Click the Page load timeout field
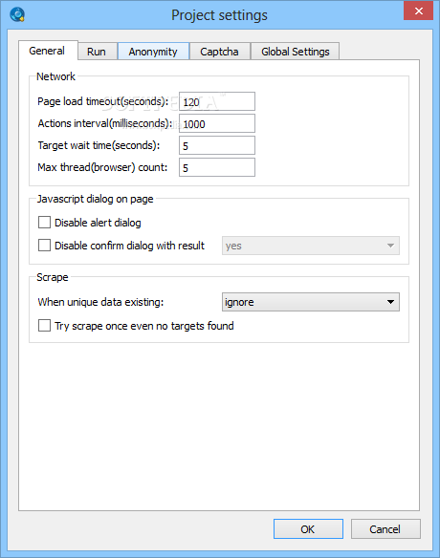This screenshot has width=440, height=558. 217,102
